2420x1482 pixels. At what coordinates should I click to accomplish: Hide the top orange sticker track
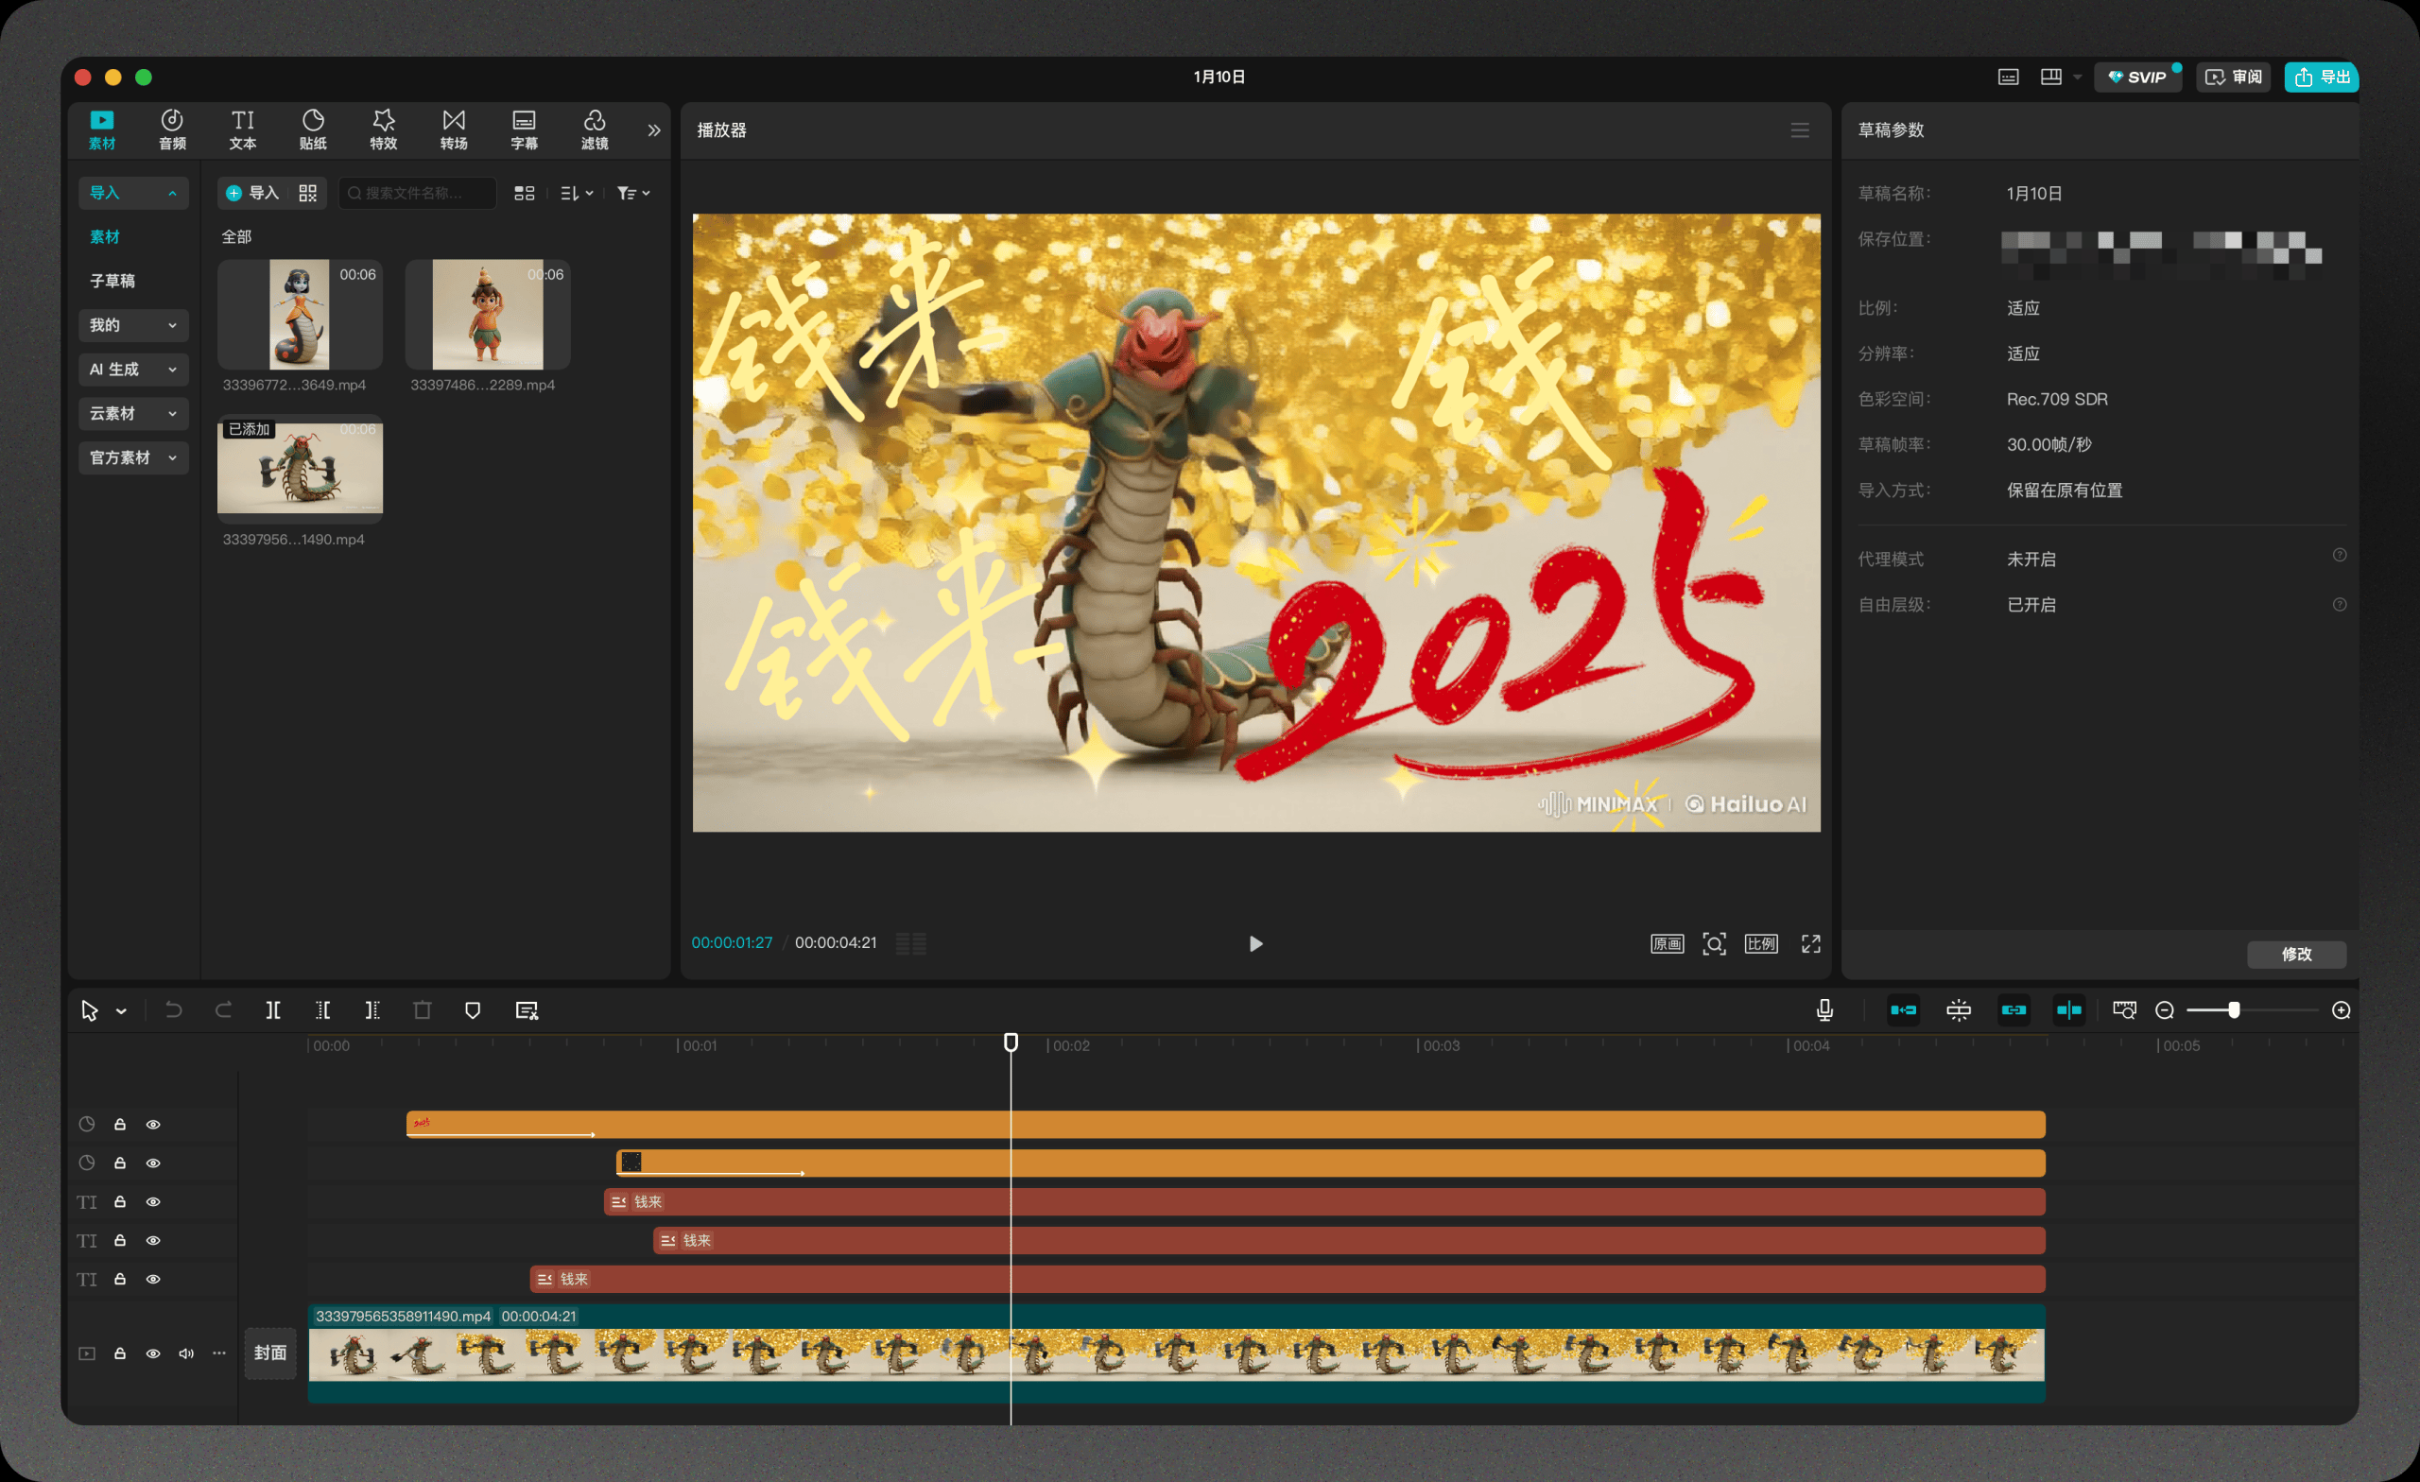click(153, 1125)
